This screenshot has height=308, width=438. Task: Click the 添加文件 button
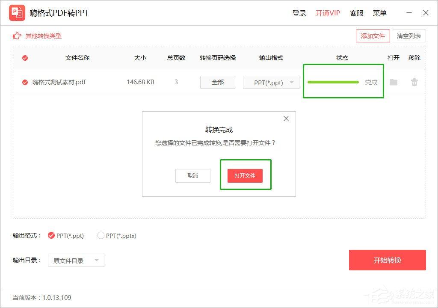pyautogui.click(x=373, y=36)
